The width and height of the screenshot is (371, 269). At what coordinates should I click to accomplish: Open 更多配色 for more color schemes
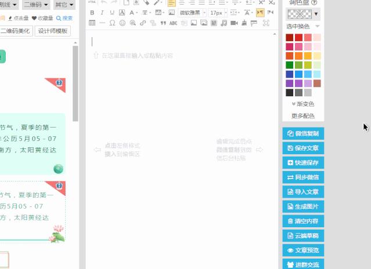303,116
